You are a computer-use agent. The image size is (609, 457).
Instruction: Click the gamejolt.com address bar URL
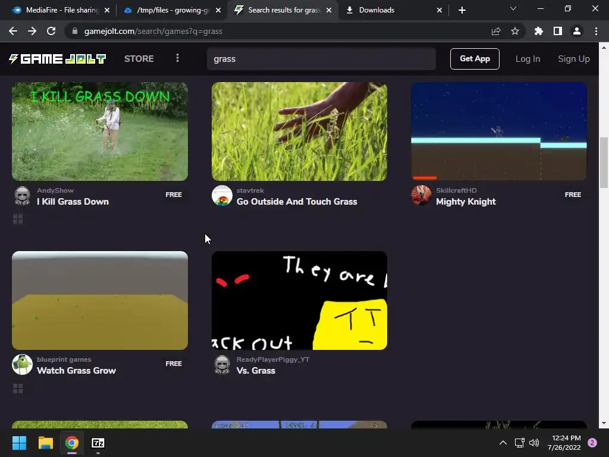tap(153, 32)
